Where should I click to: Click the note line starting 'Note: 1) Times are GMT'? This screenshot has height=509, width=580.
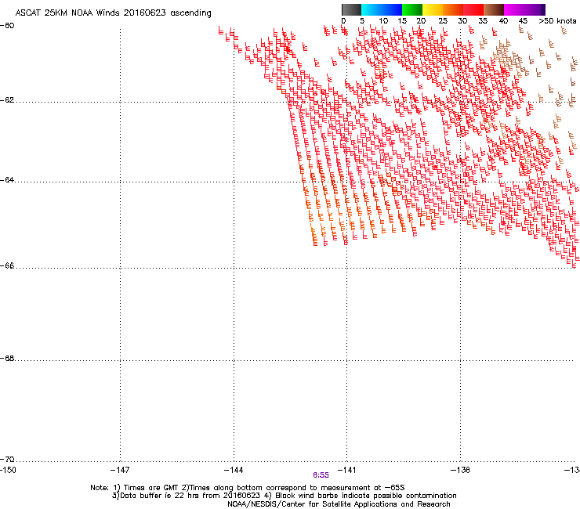coord(248,488)
